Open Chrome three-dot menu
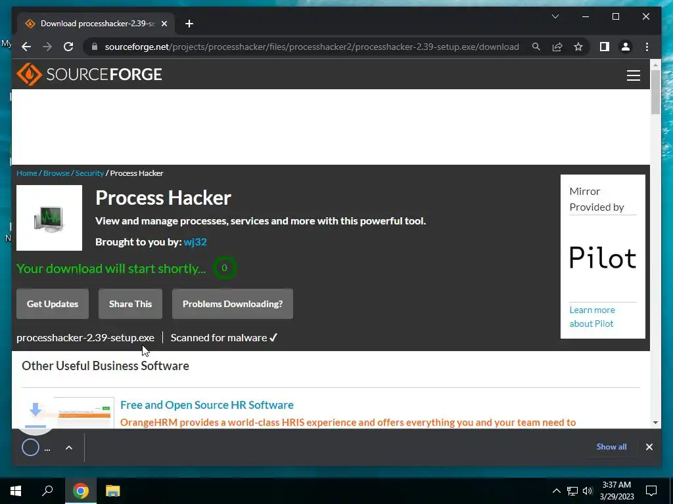 647,47
